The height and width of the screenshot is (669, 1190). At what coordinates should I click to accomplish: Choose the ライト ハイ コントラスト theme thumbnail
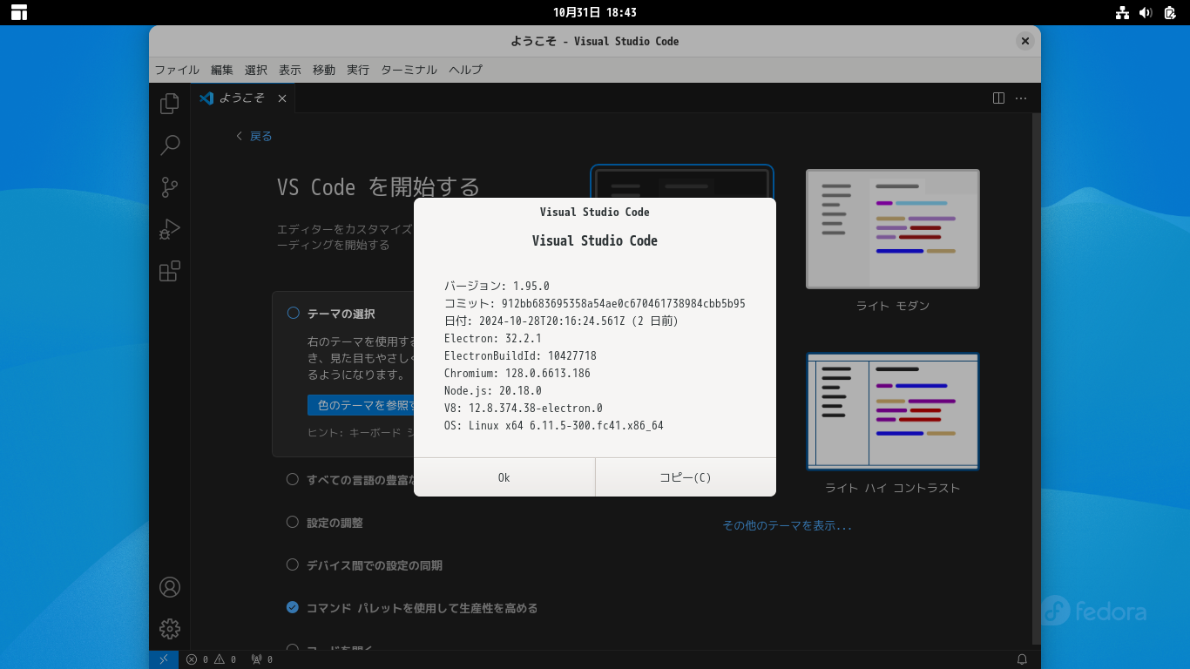click(x=893, y=411)
